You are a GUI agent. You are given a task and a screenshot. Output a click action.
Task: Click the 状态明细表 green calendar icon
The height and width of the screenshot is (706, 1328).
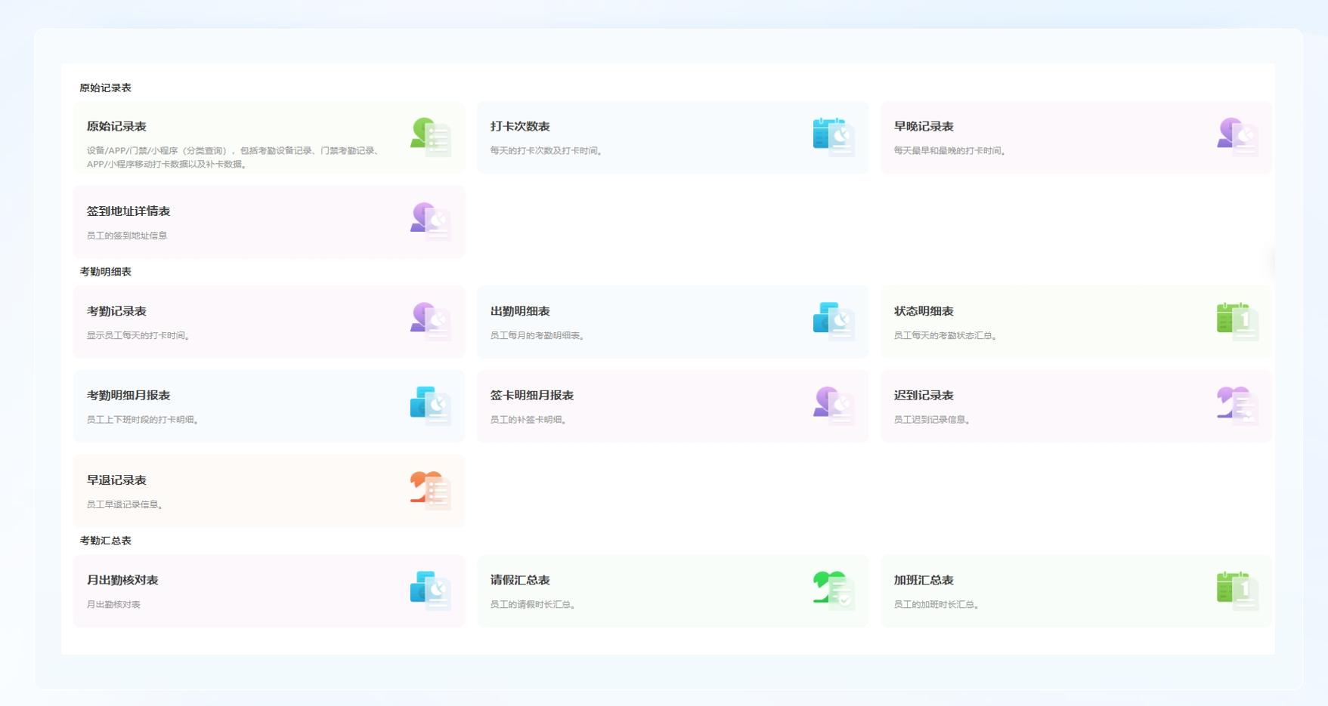(1237, 322)
